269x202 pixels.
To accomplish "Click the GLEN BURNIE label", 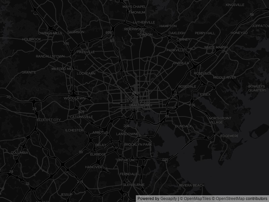I will [133, 185].
